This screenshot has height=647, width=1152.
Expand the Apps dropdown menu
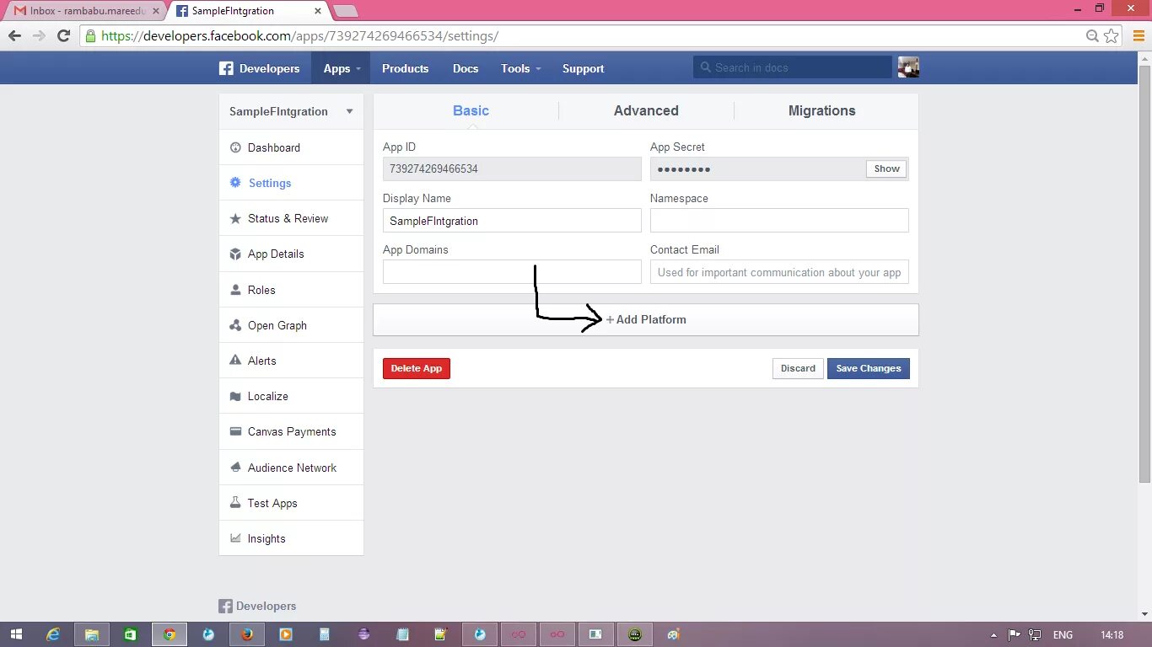pyautogui.click(x=342, y=68)
